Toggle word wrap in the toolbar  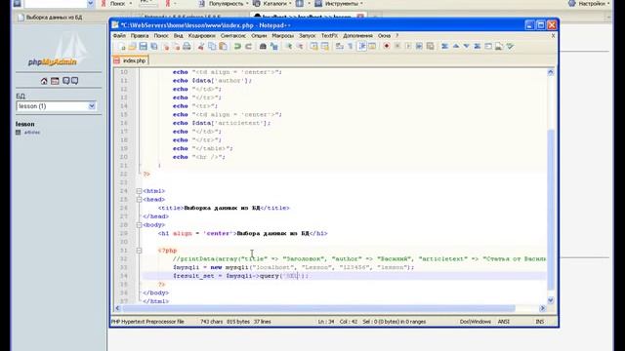340,47
